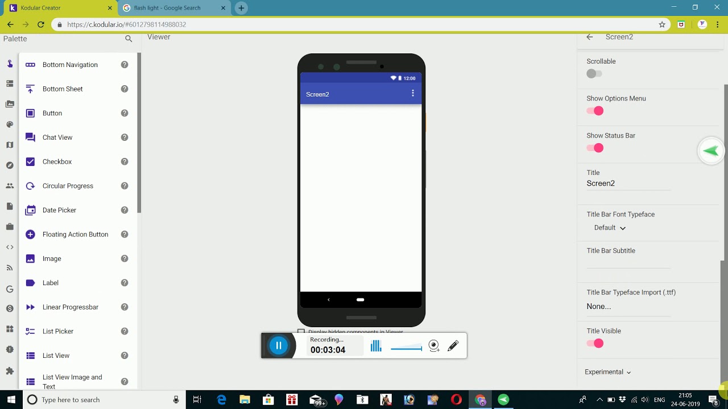This screenshot has height=409, width=728.
Task: Open the Dynamic Components code-brackets category
Action: (10, 247)
